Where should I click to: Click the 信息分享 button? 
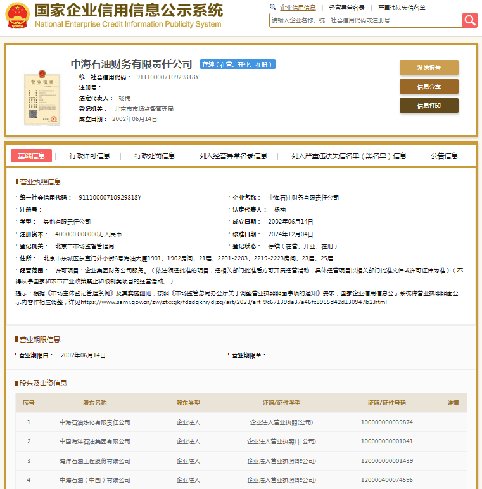tap(428, 87)
